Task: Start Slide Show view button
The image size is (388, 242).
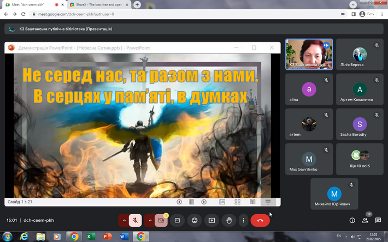Action: 268,202
